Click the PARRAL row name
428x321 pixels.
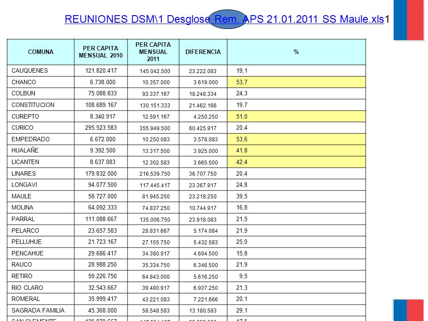coord(23,219)
